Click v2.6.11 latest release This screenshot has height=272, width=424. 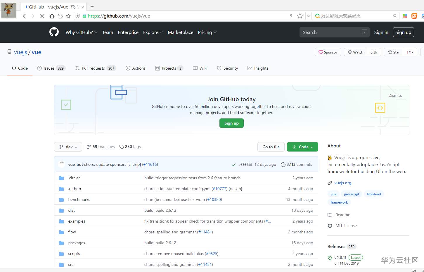pos(340,258)
